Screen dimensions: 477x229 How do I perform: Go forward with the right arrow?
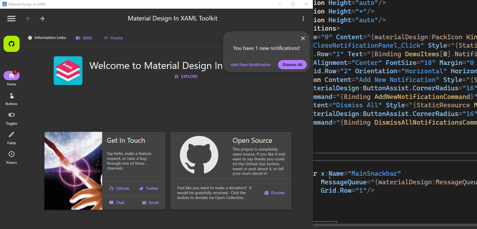tap(42, 18)
